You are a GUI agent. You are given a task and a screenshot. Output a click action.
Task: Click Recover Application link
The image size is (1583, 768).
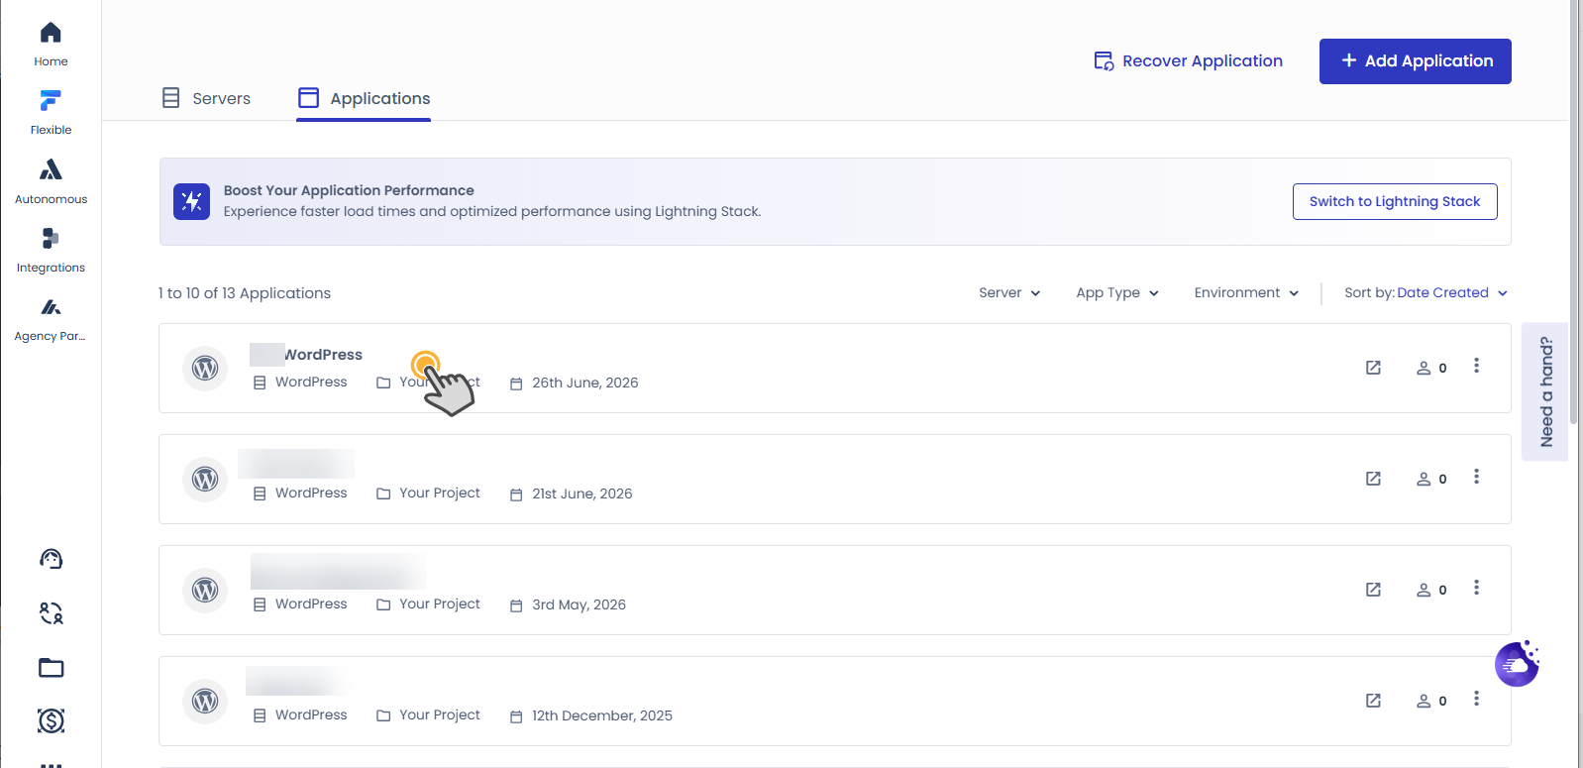click(x=1188, y=61)
